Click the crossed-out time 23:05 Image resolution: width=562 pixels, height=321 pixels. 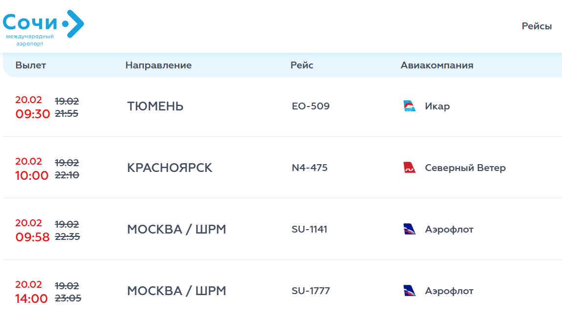tap(68, 298)
